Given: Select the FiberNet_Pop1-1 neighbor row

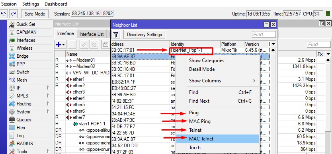Looking at the screenshot, I should (191, 51).
